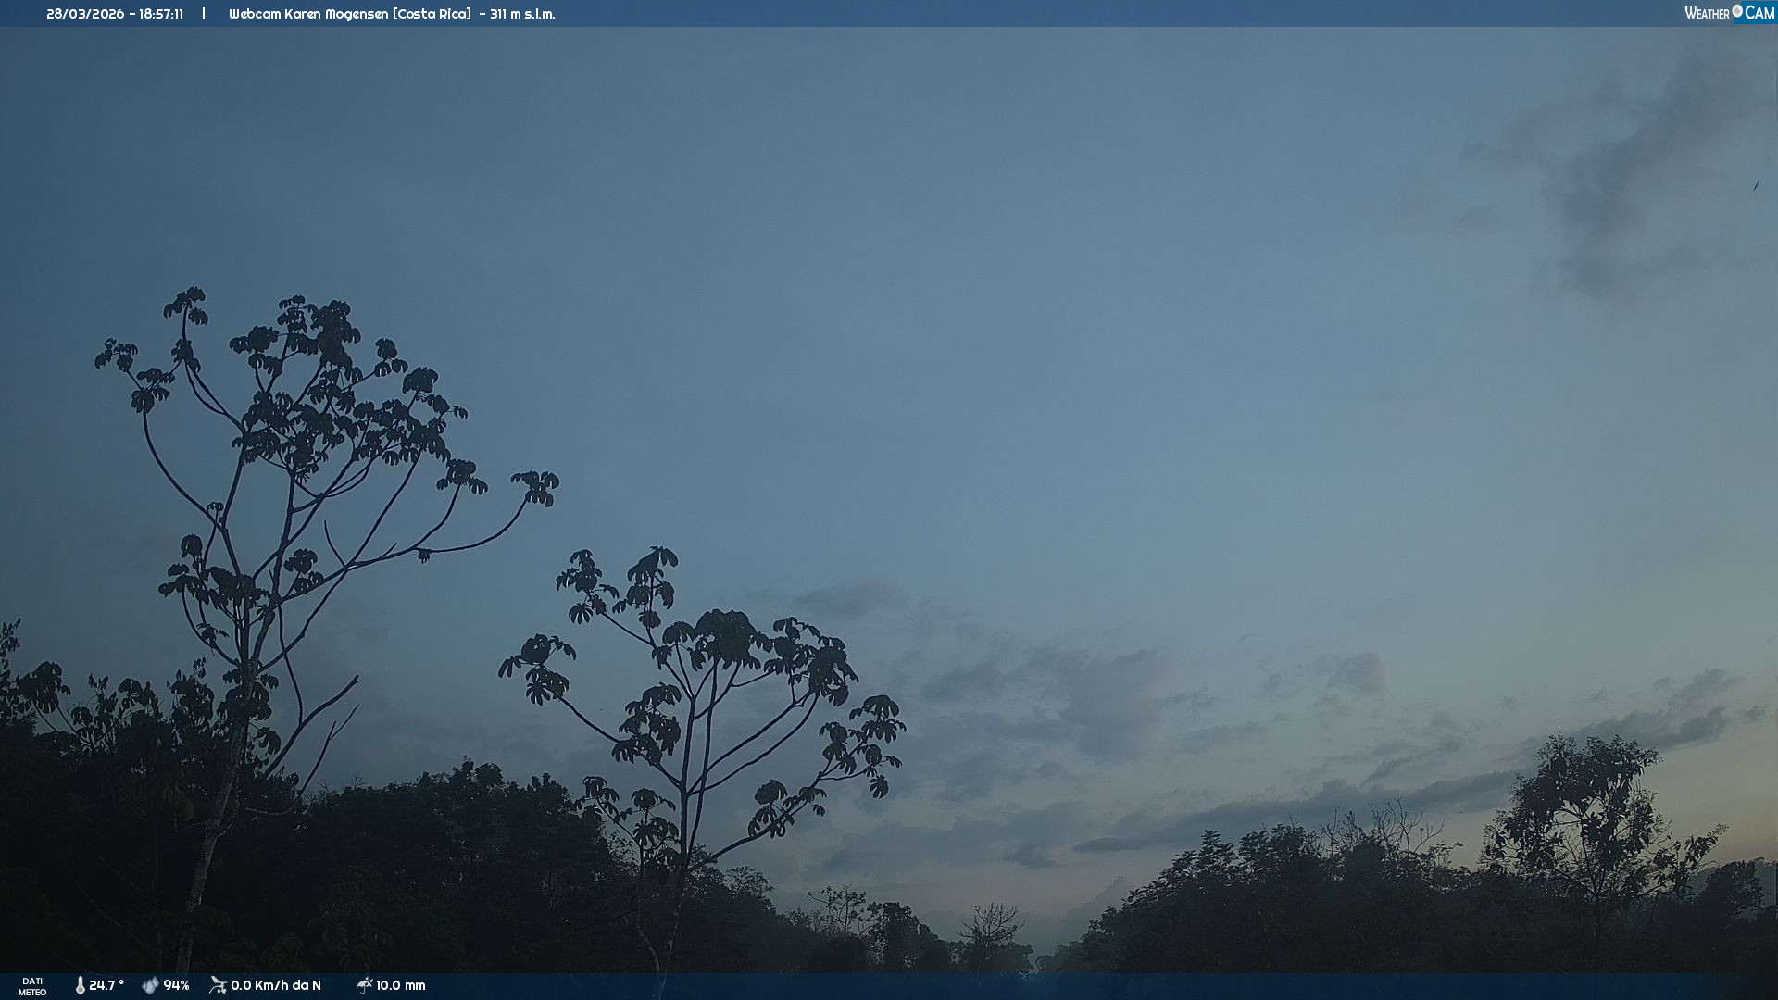This screenshot has width=1778, height=1000.
Task: Click the 311 m s.l.m. altitude text
Action: pyautogui.click(x=522, y=14)
